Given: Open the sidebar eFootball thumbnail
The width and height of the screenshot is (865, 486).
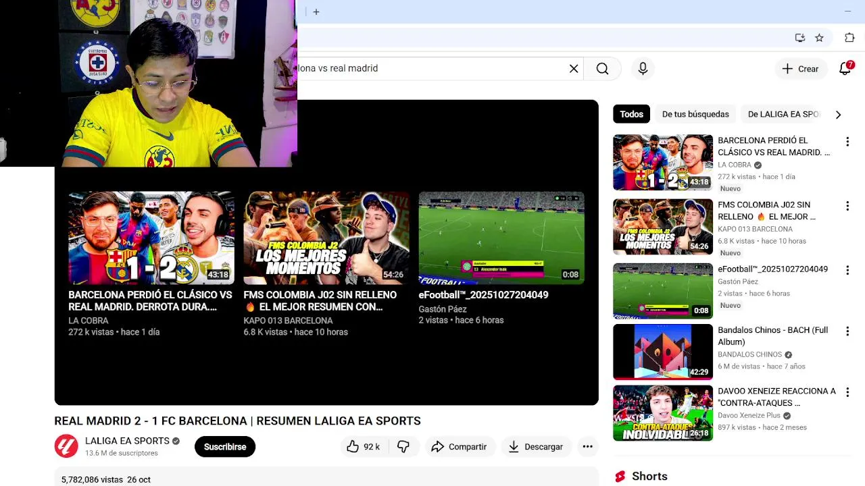Looking at the screenshot, I should [x=663, y=291].
